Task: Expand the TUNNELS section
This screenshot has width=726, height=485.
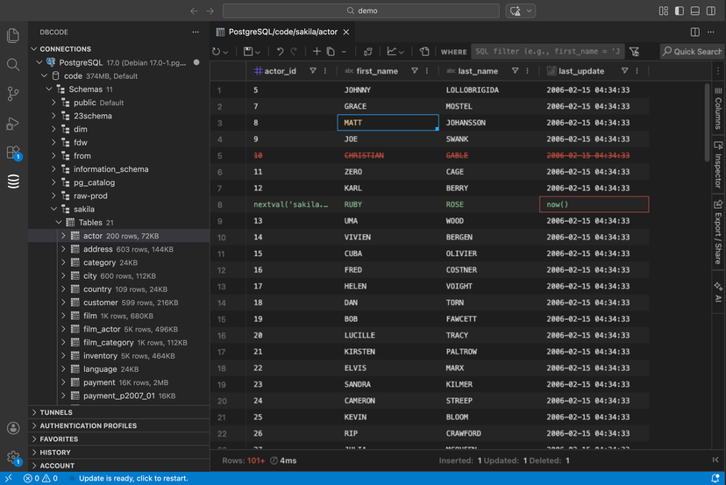Action: tap(34, 412)
